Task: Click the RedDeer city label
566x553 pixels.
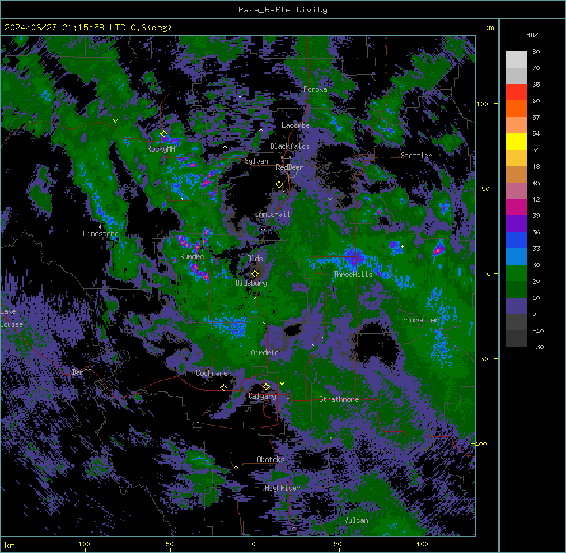Action: click(x=290, y=167)
